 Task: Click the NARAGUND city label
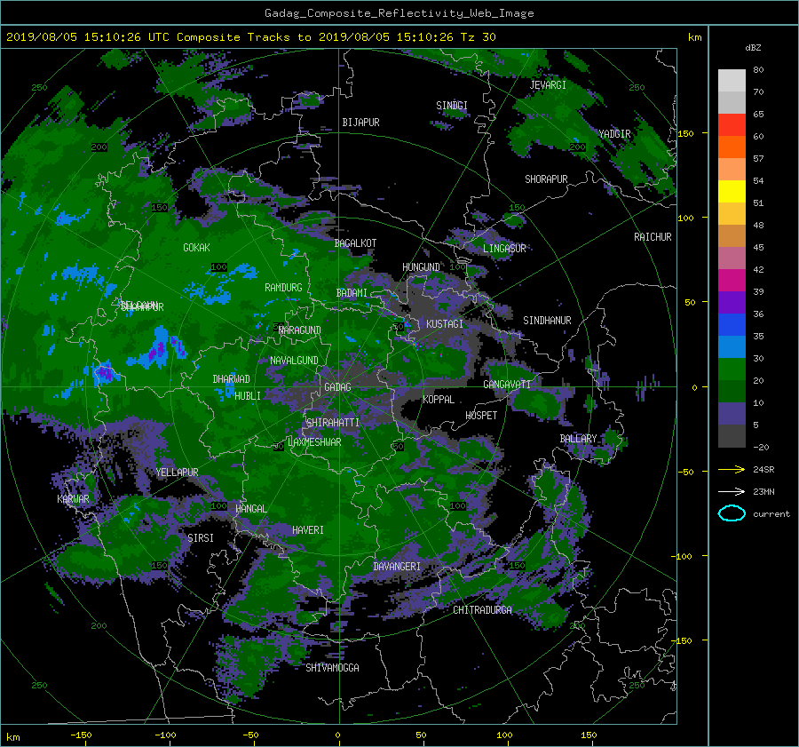click(x=300, y=330)
